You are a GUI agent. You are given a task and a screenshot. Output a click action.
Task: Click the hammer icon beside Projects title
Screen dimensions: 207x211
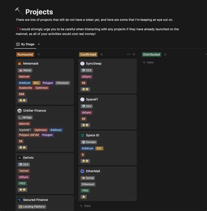(19, 11)
